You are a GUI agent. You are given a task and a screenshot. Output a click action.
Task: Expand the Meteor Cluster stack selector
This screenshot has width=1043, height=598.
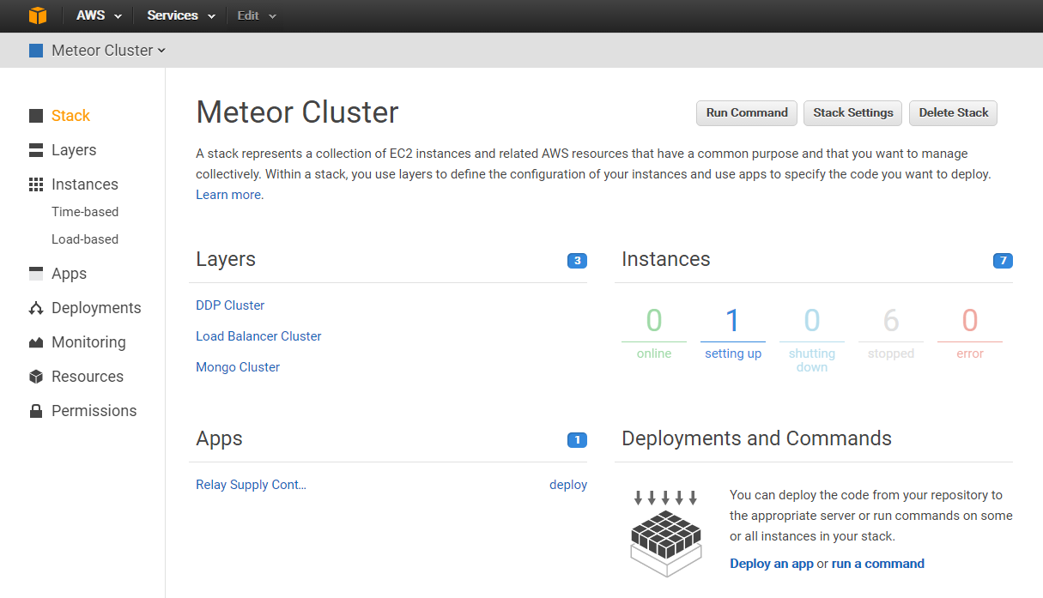click(108, 51)
